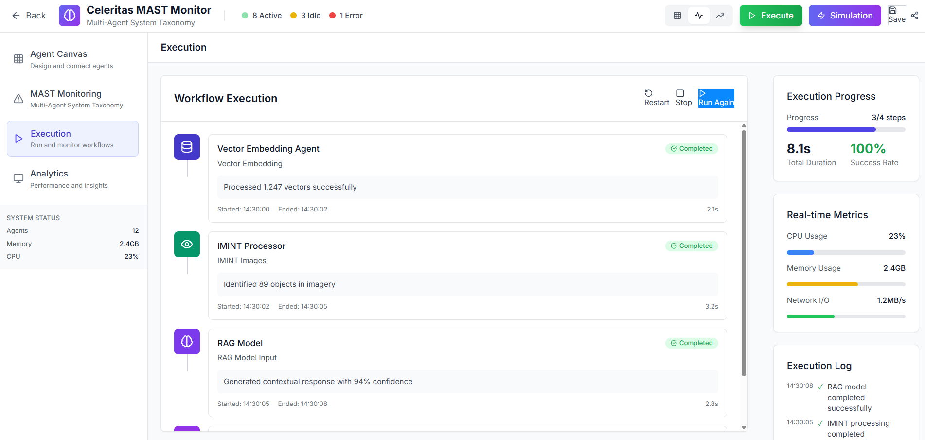Click the scrollbar down arrow
This screenshot has width=925, height=440.
click(x=744, y=428)
